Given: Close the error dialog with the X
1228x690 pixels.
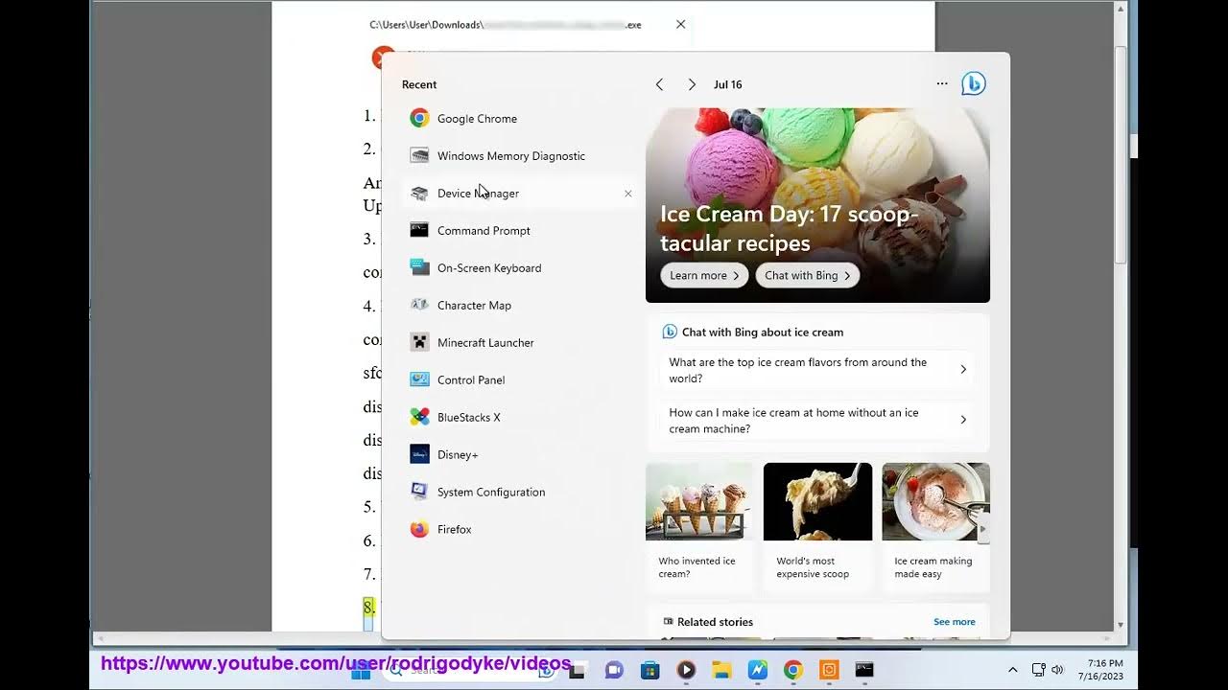Looking at the screenshot, I should (680, 25).
